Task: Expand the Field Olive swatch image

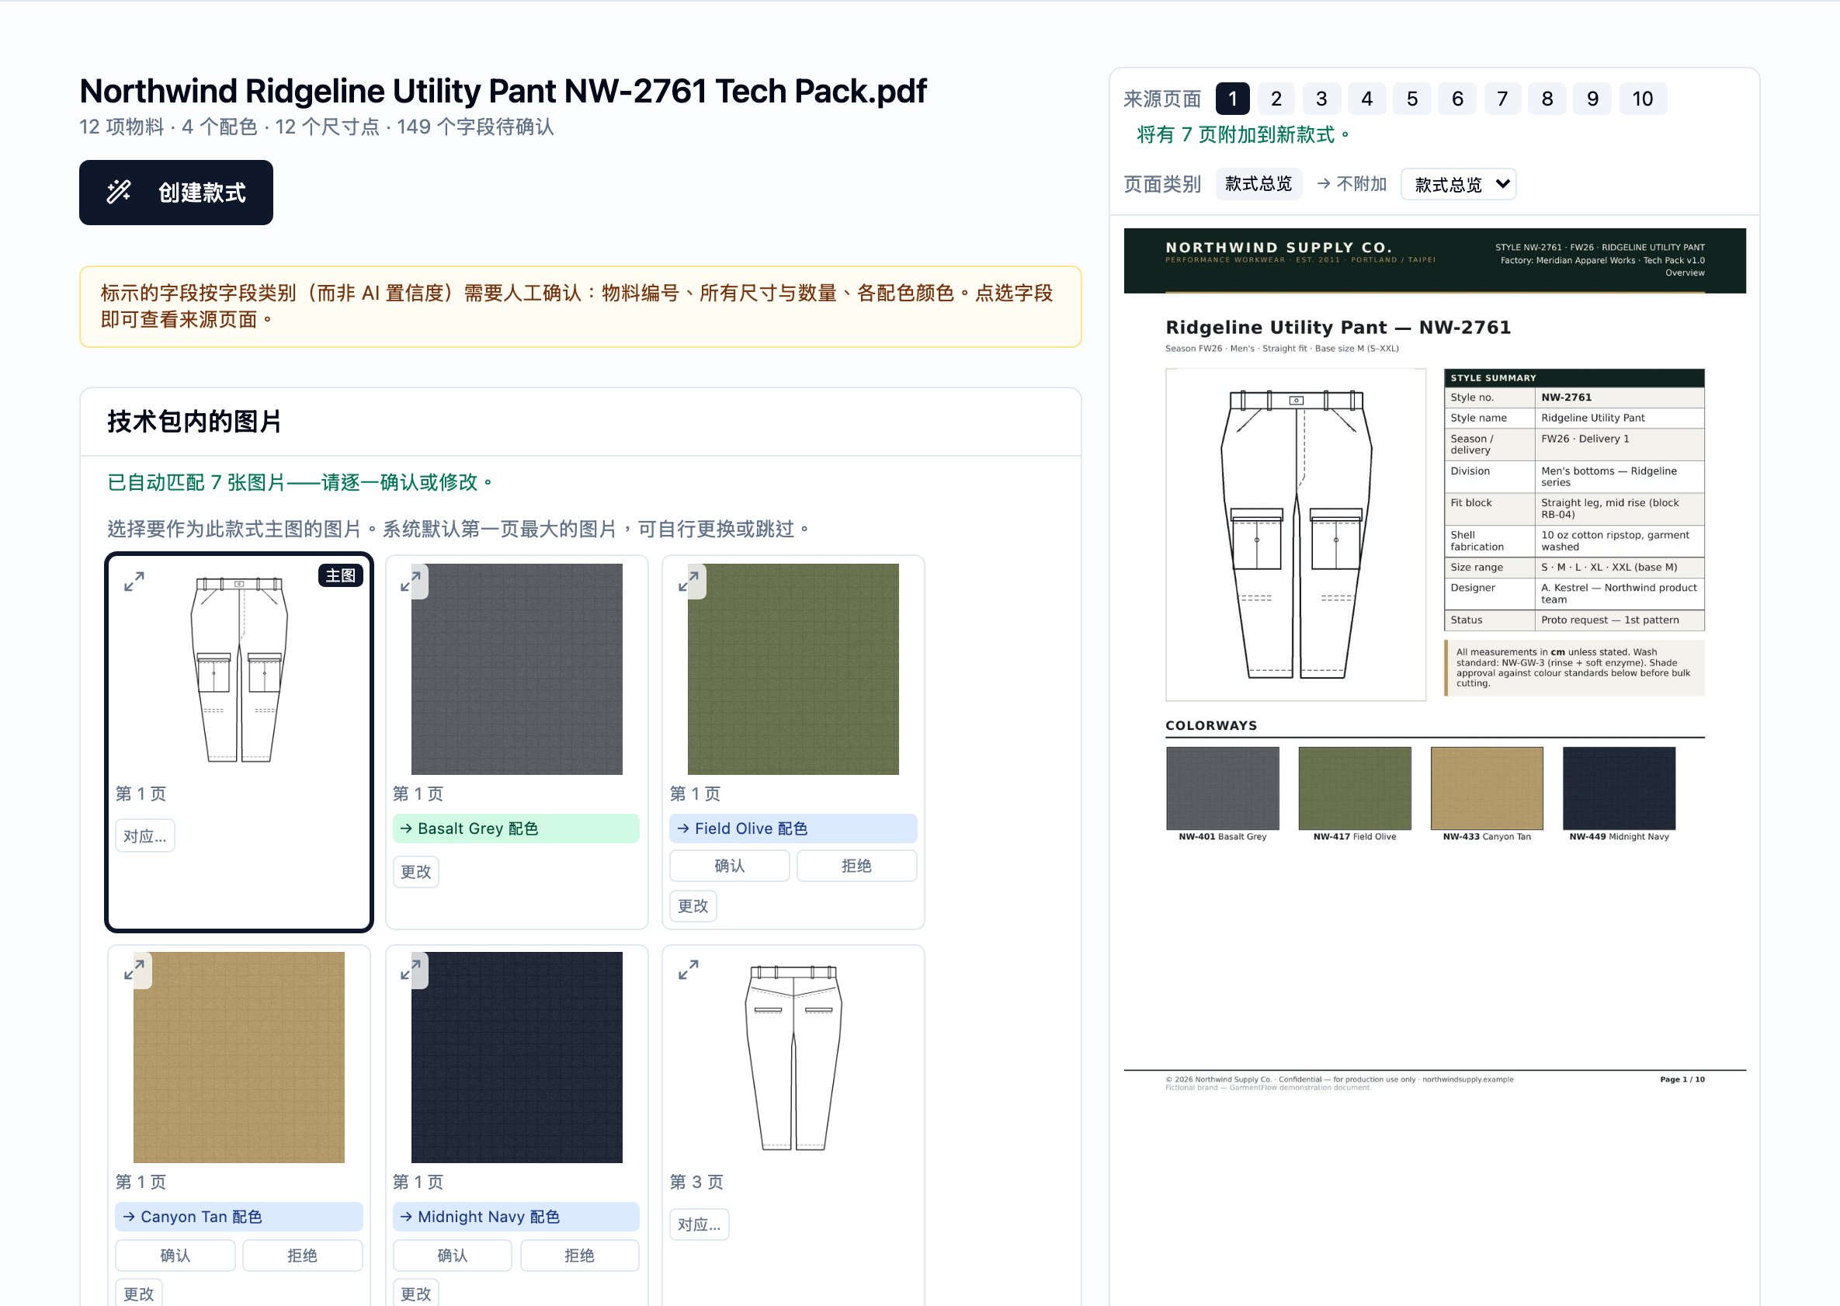Action: tap(689, 582)
